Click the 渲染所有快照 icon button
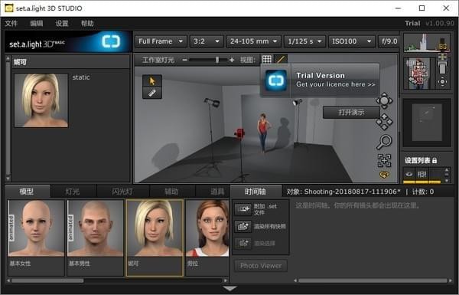This screenshot has width=459, height=295. [243, 226]
